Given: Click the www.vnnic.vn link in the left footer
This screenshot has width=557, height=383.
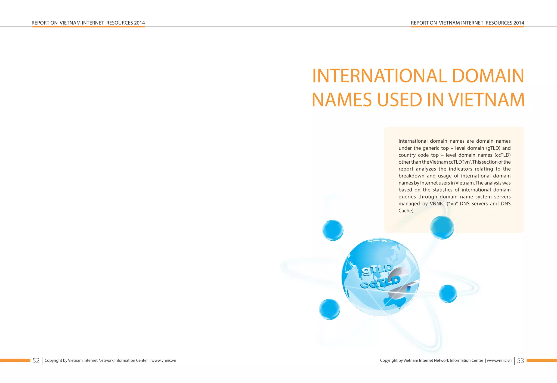Looking at the screenshot, I should pyautogui.click(x=164, y=360).
